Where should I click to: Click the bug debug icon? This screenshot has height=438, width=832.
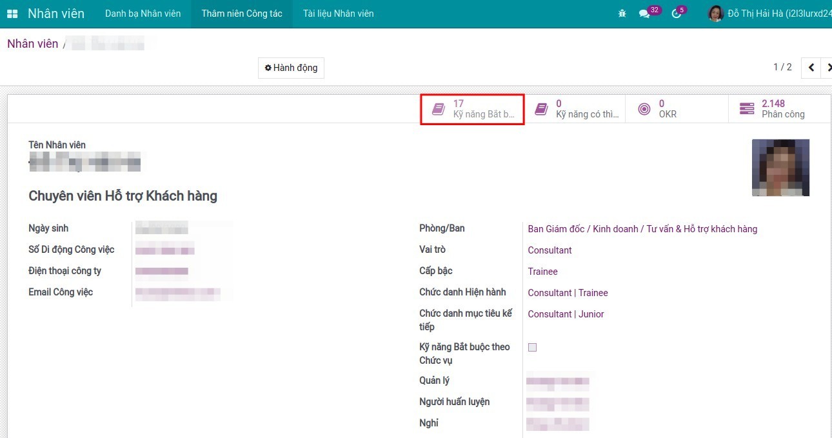[622, 14]
